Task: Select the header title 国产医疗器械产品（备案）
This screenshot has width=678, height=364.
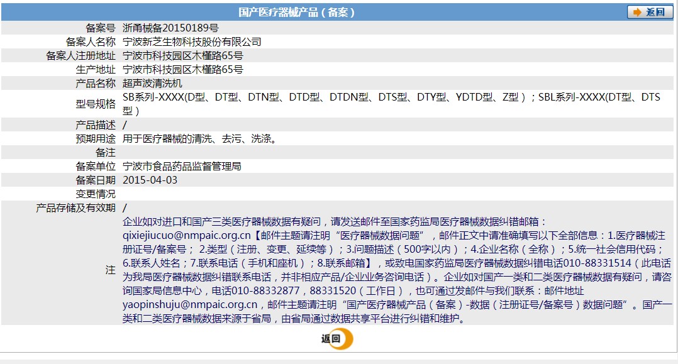Action: click(x=297, y=13)
